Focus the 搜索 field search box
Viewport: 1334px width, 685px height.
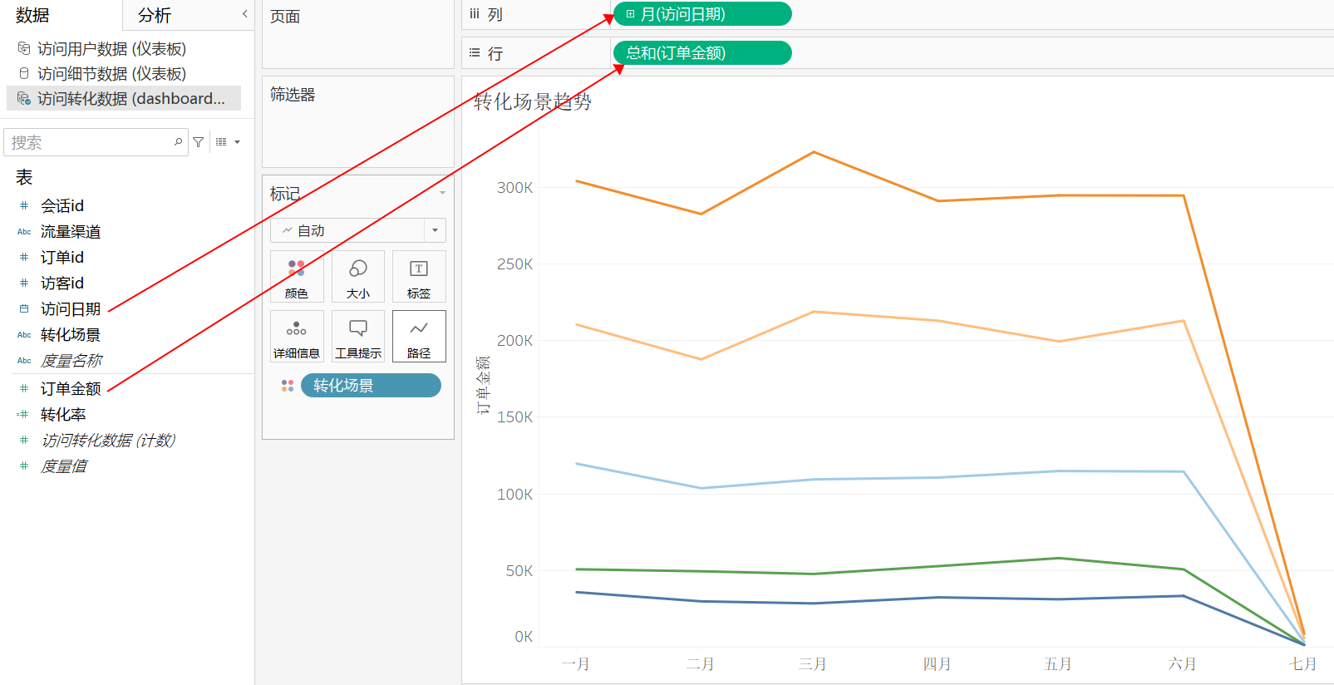(96, 142)
